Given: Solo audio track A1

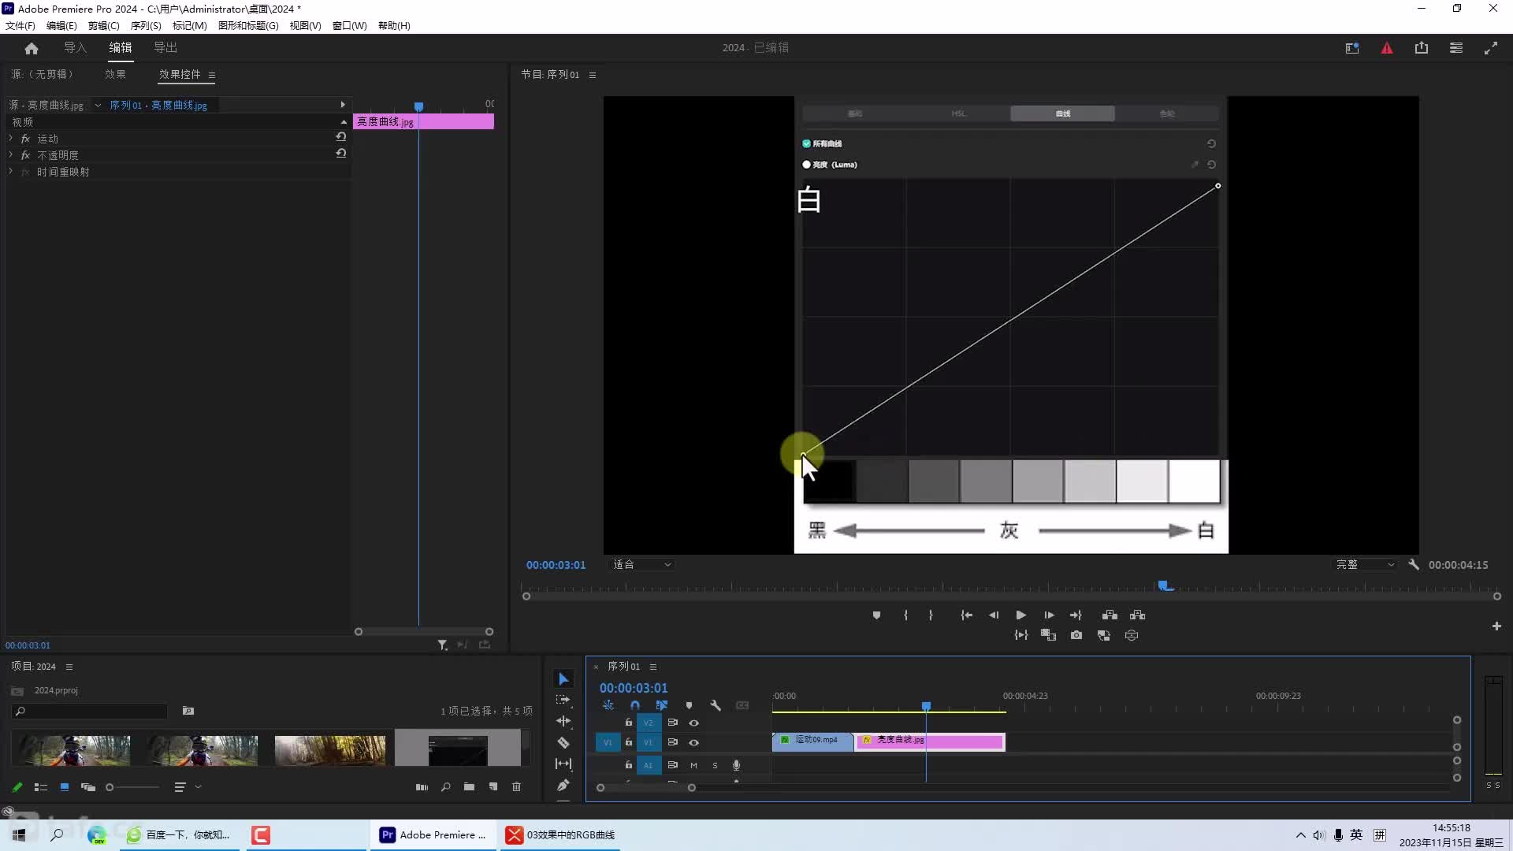Looking at the screenshot, I should pos(715,765).
